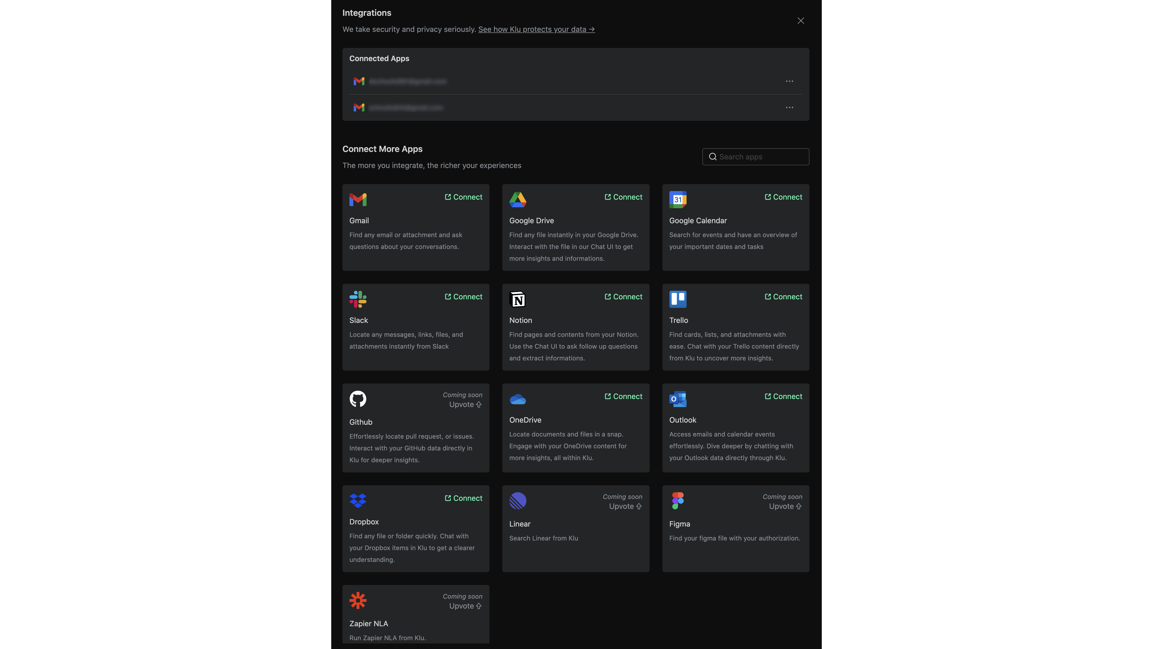Connect the Google Drive app
This screenshot has width=1153, height=649.
[x=623, y=197]
